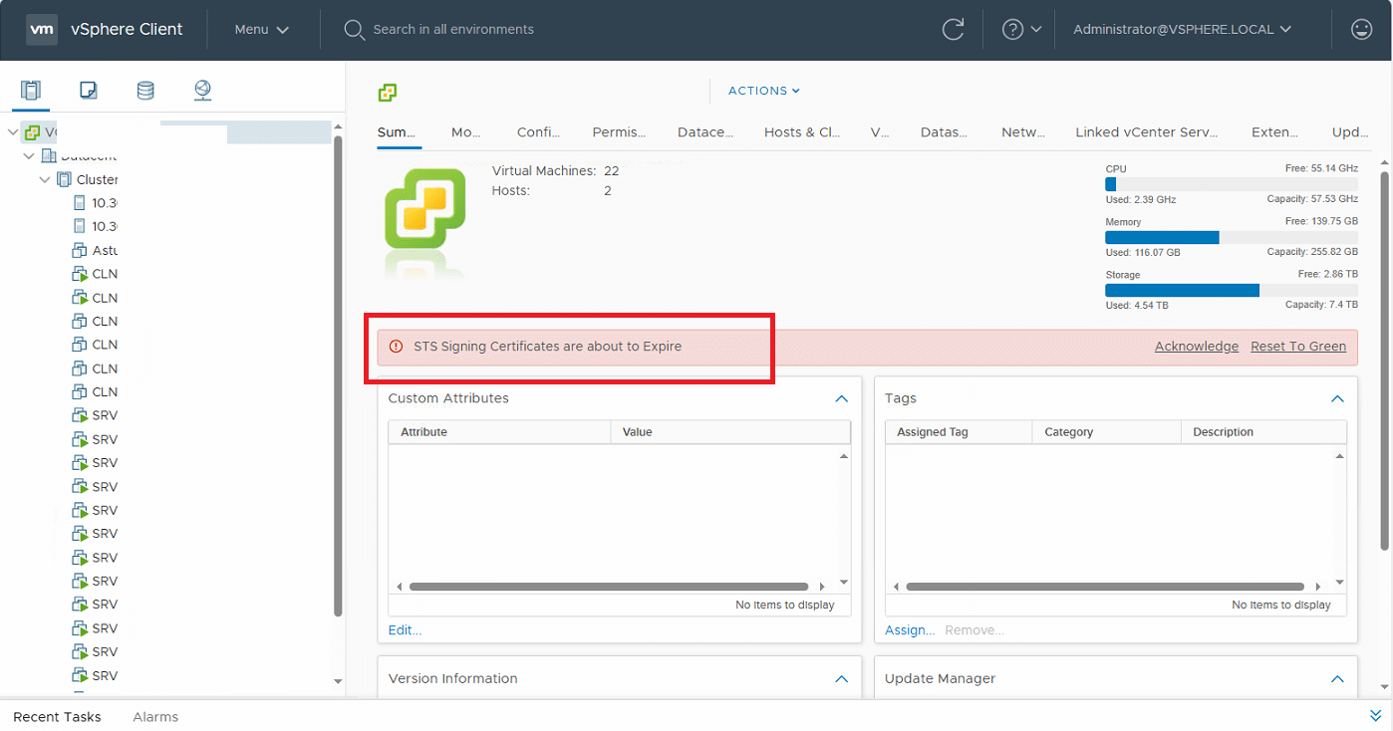1393x731 pixels.
Task: Select the Cluster node in inventory tree
Action: tap(88, 179)
